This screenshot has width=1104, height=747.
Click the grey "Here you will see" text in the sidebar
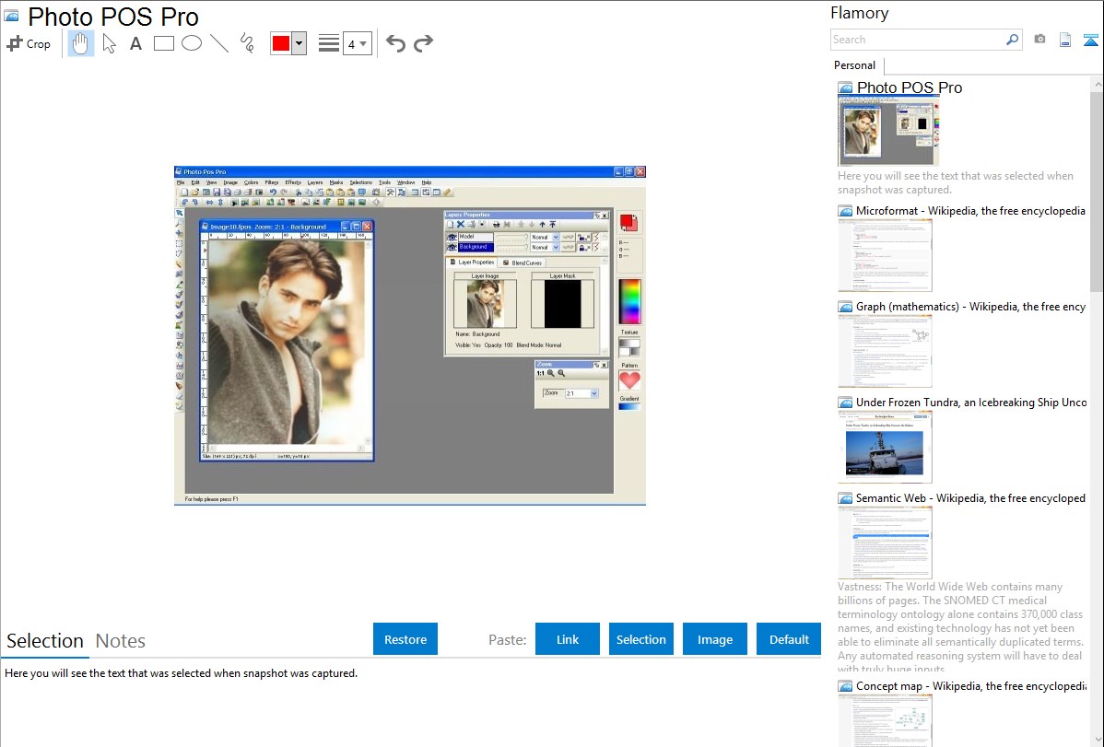tap(956, 183)
